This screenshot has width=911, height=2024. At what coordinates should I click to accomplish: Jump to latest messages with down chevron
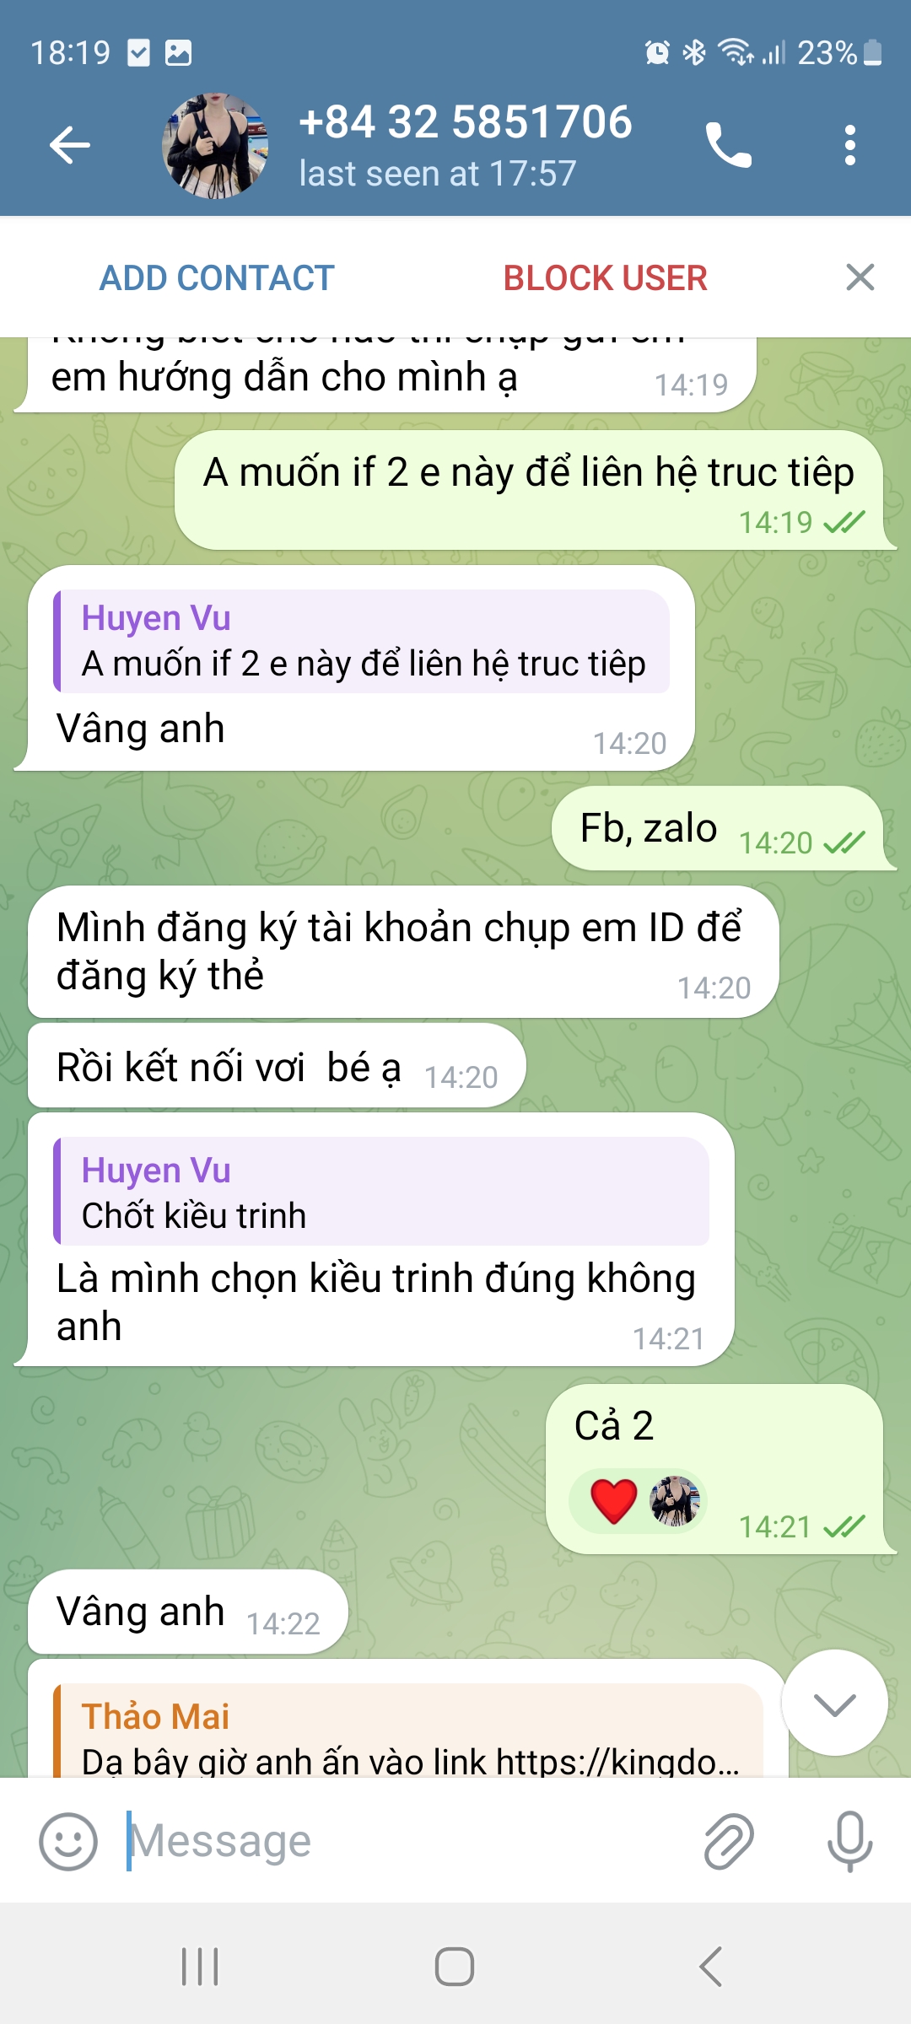[x=834, y=1703]
